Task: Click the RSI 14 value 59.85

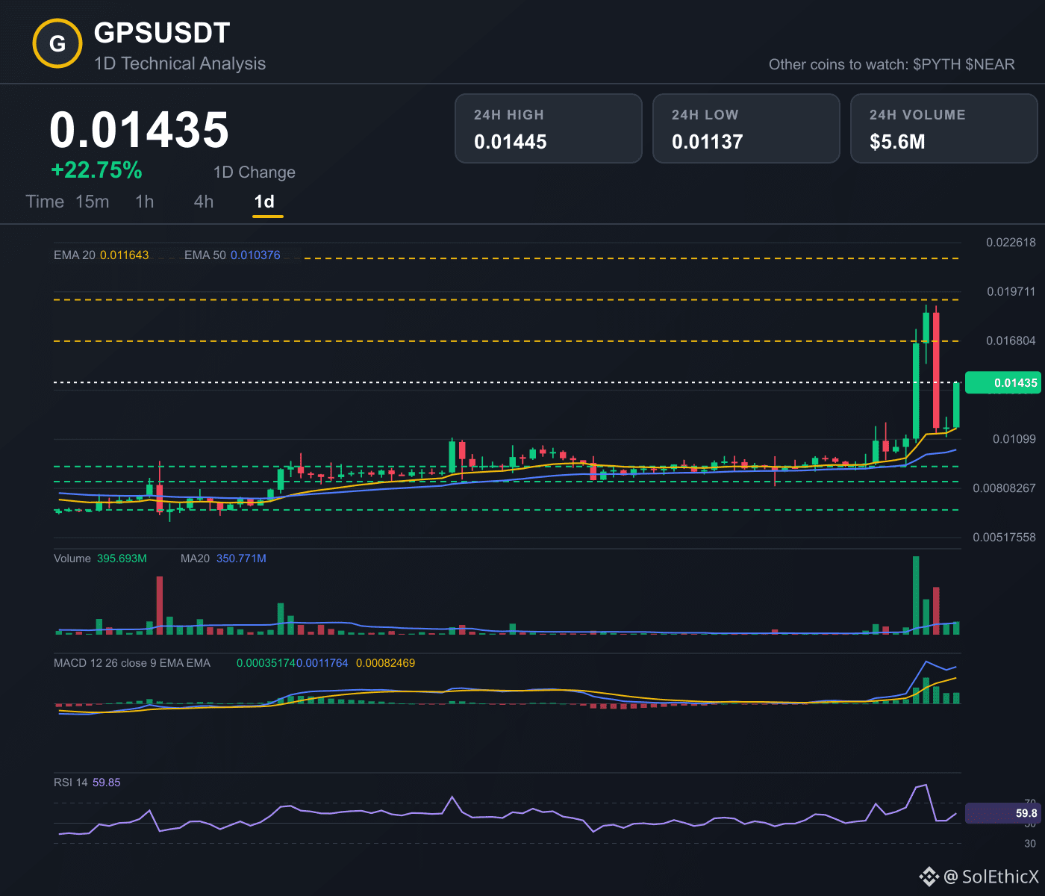Action: tap(107, 783)
